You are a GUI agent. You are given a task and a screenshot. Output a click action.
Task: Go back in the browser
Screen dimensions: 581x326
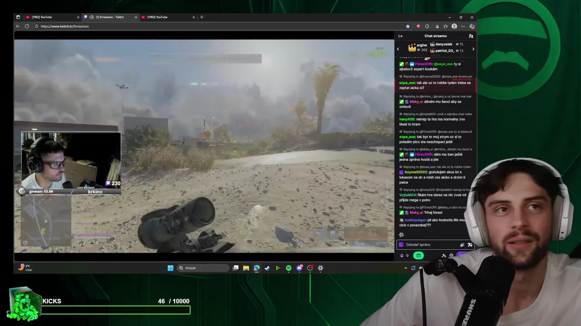pyautogui.click(x=18, y=26)
